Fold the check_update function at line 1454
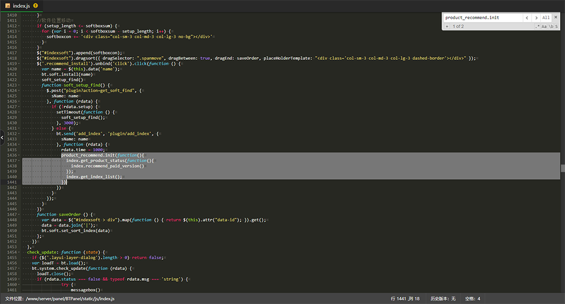This screenshot has height=304, width=565. 20,252
